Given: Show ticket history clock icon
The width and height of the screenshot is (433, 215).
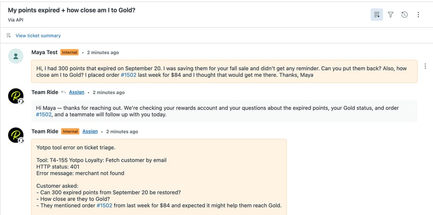Looking at the screenshot, I should point(404,14).
